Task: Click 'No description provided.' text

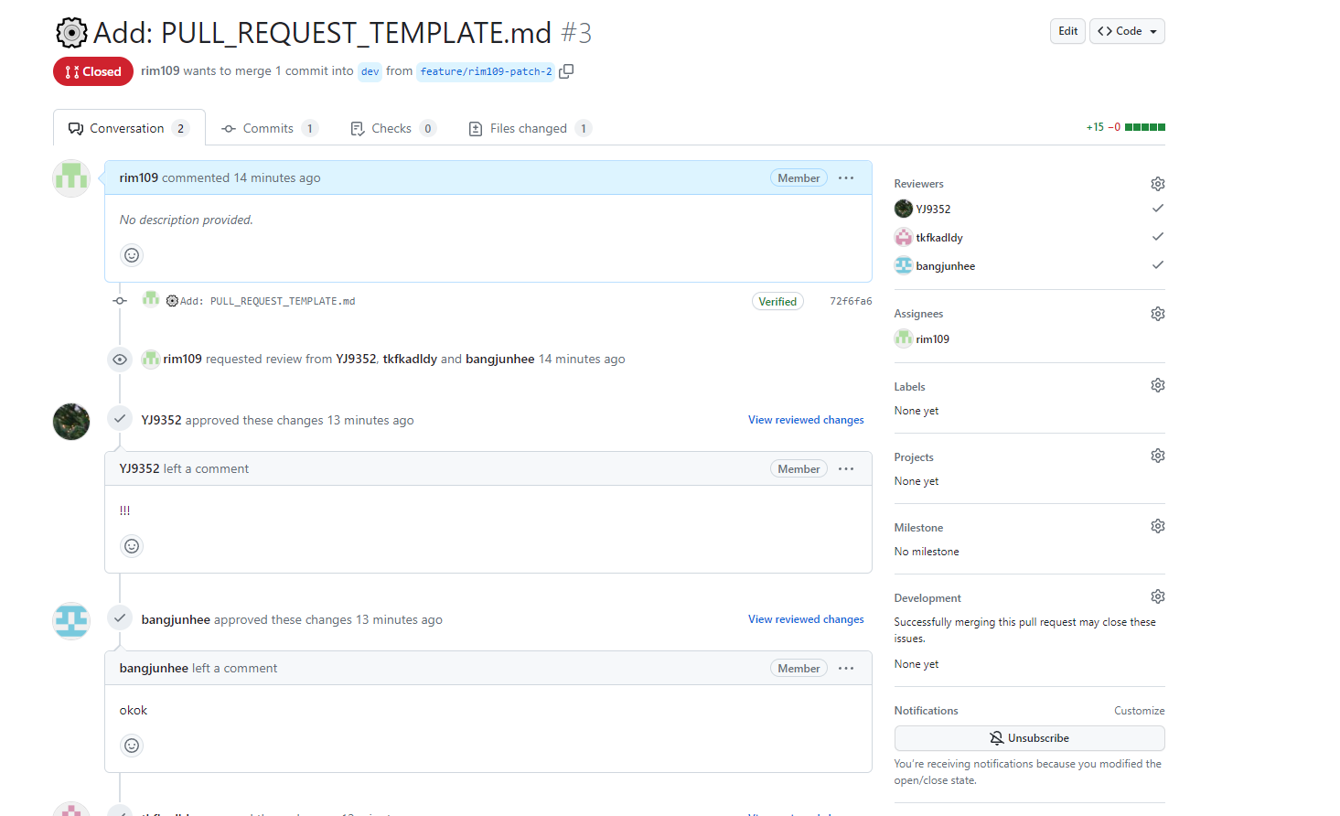Action: (187, 220)
